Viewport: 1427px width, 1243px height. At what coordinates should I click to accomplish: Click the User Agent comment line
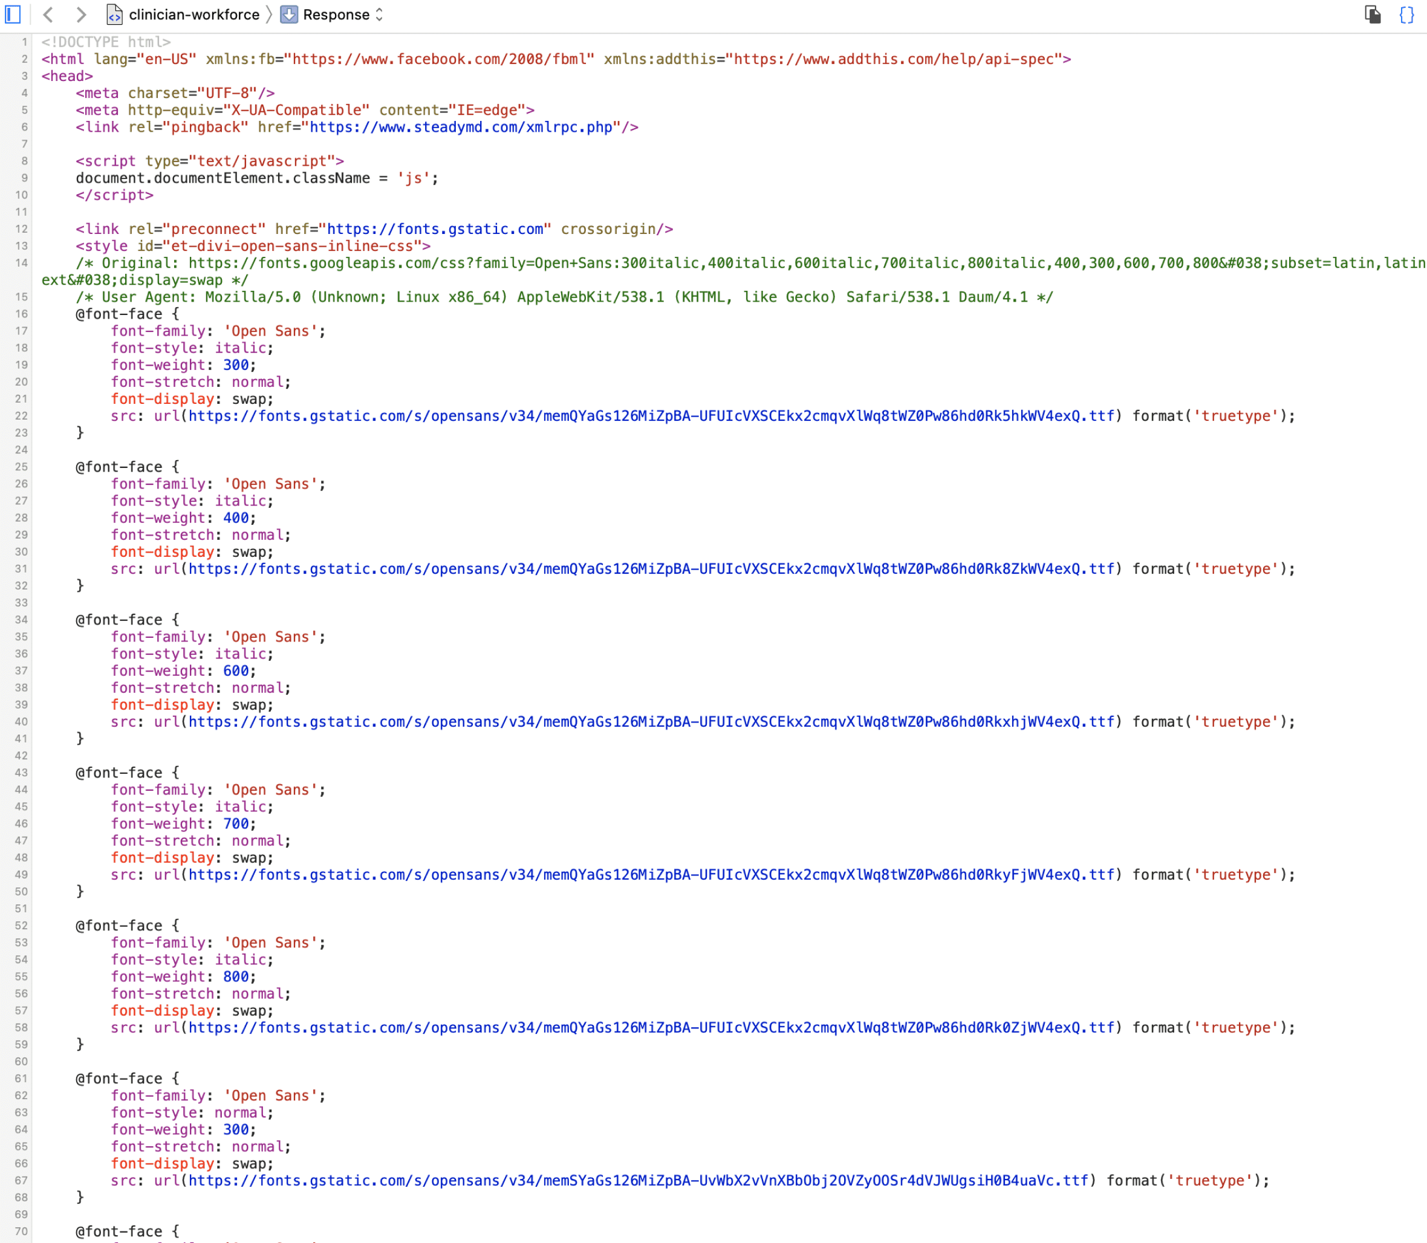click(565, 297)
